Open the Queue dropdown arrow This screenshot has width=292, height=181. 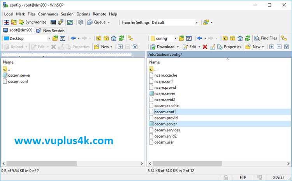pyautogui.click(x=109, y=22)
